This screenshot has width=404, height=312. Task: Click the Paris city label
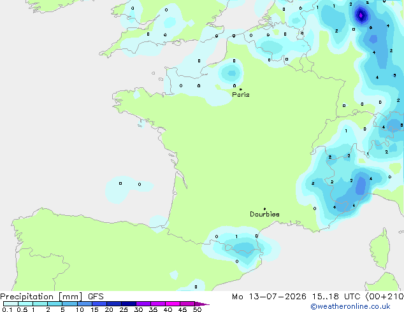pyautogui.click(x=241, y=95)
